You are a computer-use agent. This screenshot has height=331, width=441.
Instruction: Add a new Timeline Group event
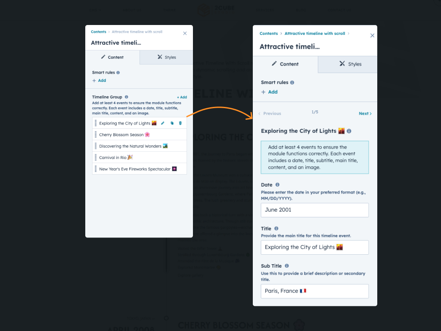pos(182,97)
